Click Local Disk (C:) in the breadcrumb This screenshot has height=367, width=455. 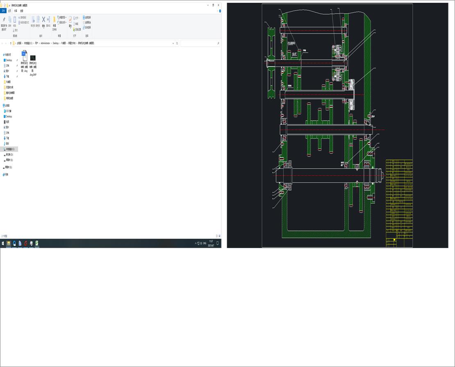(x=28, y=43)
